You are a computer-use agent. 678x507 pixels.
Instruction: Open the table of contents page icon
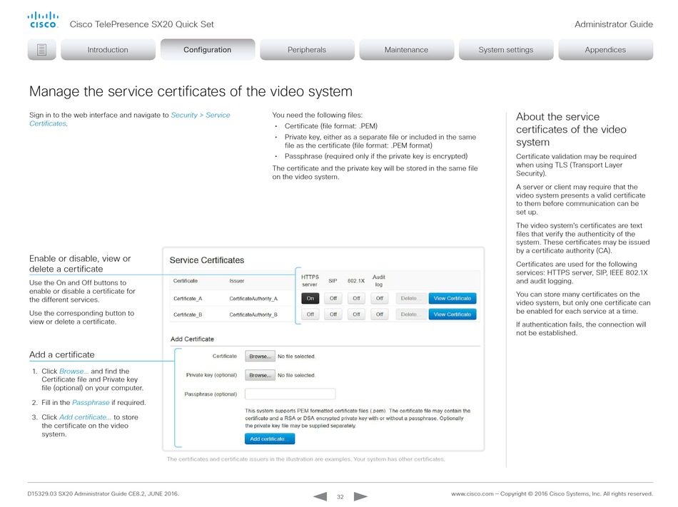click(42, 50)
